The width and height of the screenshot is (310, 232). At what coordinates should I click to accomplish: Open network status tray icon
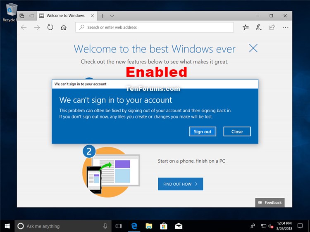click(263, 226)
